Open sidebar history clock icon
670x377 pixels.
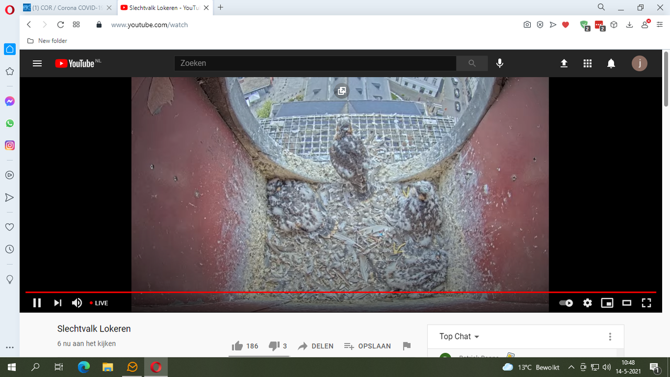(9, 249)
